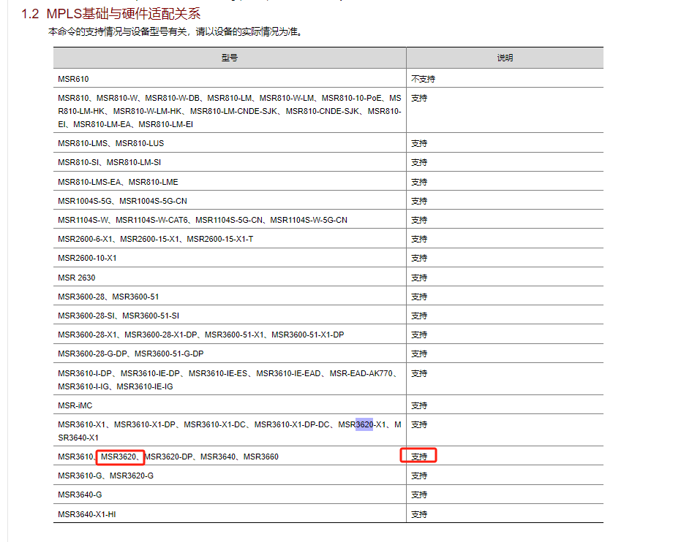This screenshot has width=673, height=542.
Task: Click the heading '1.2 MPLS基础与硬件适配关系'
Action: (x=110, y=14)
